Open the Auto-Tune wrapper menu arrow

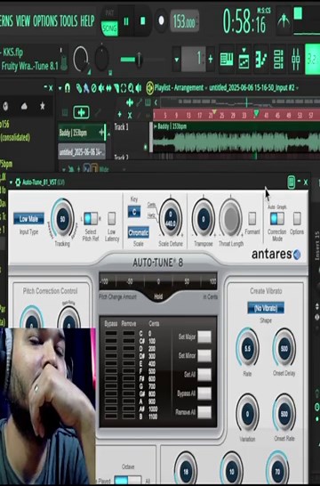click(11, 182)
